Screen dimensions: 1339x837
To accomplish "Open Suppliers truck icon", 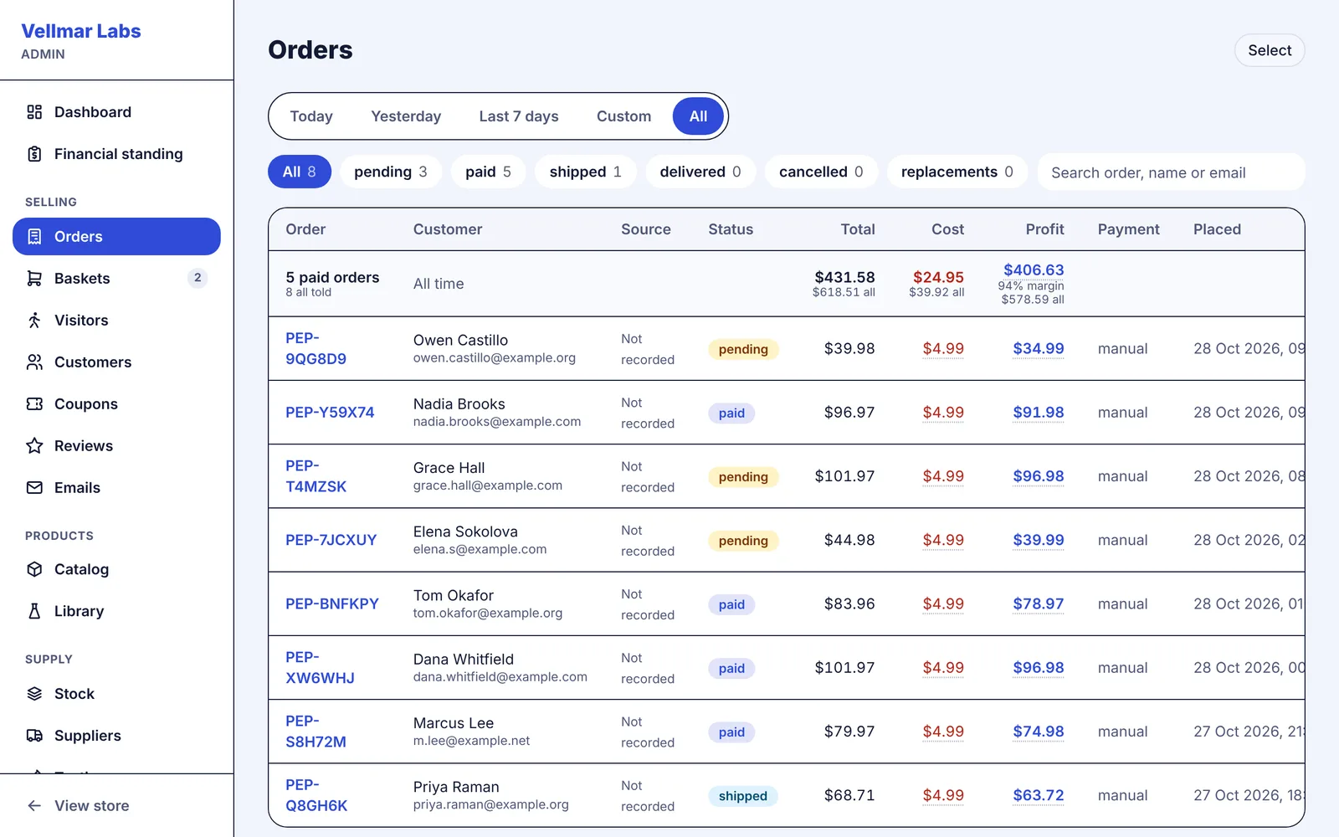I will [34, 736].
